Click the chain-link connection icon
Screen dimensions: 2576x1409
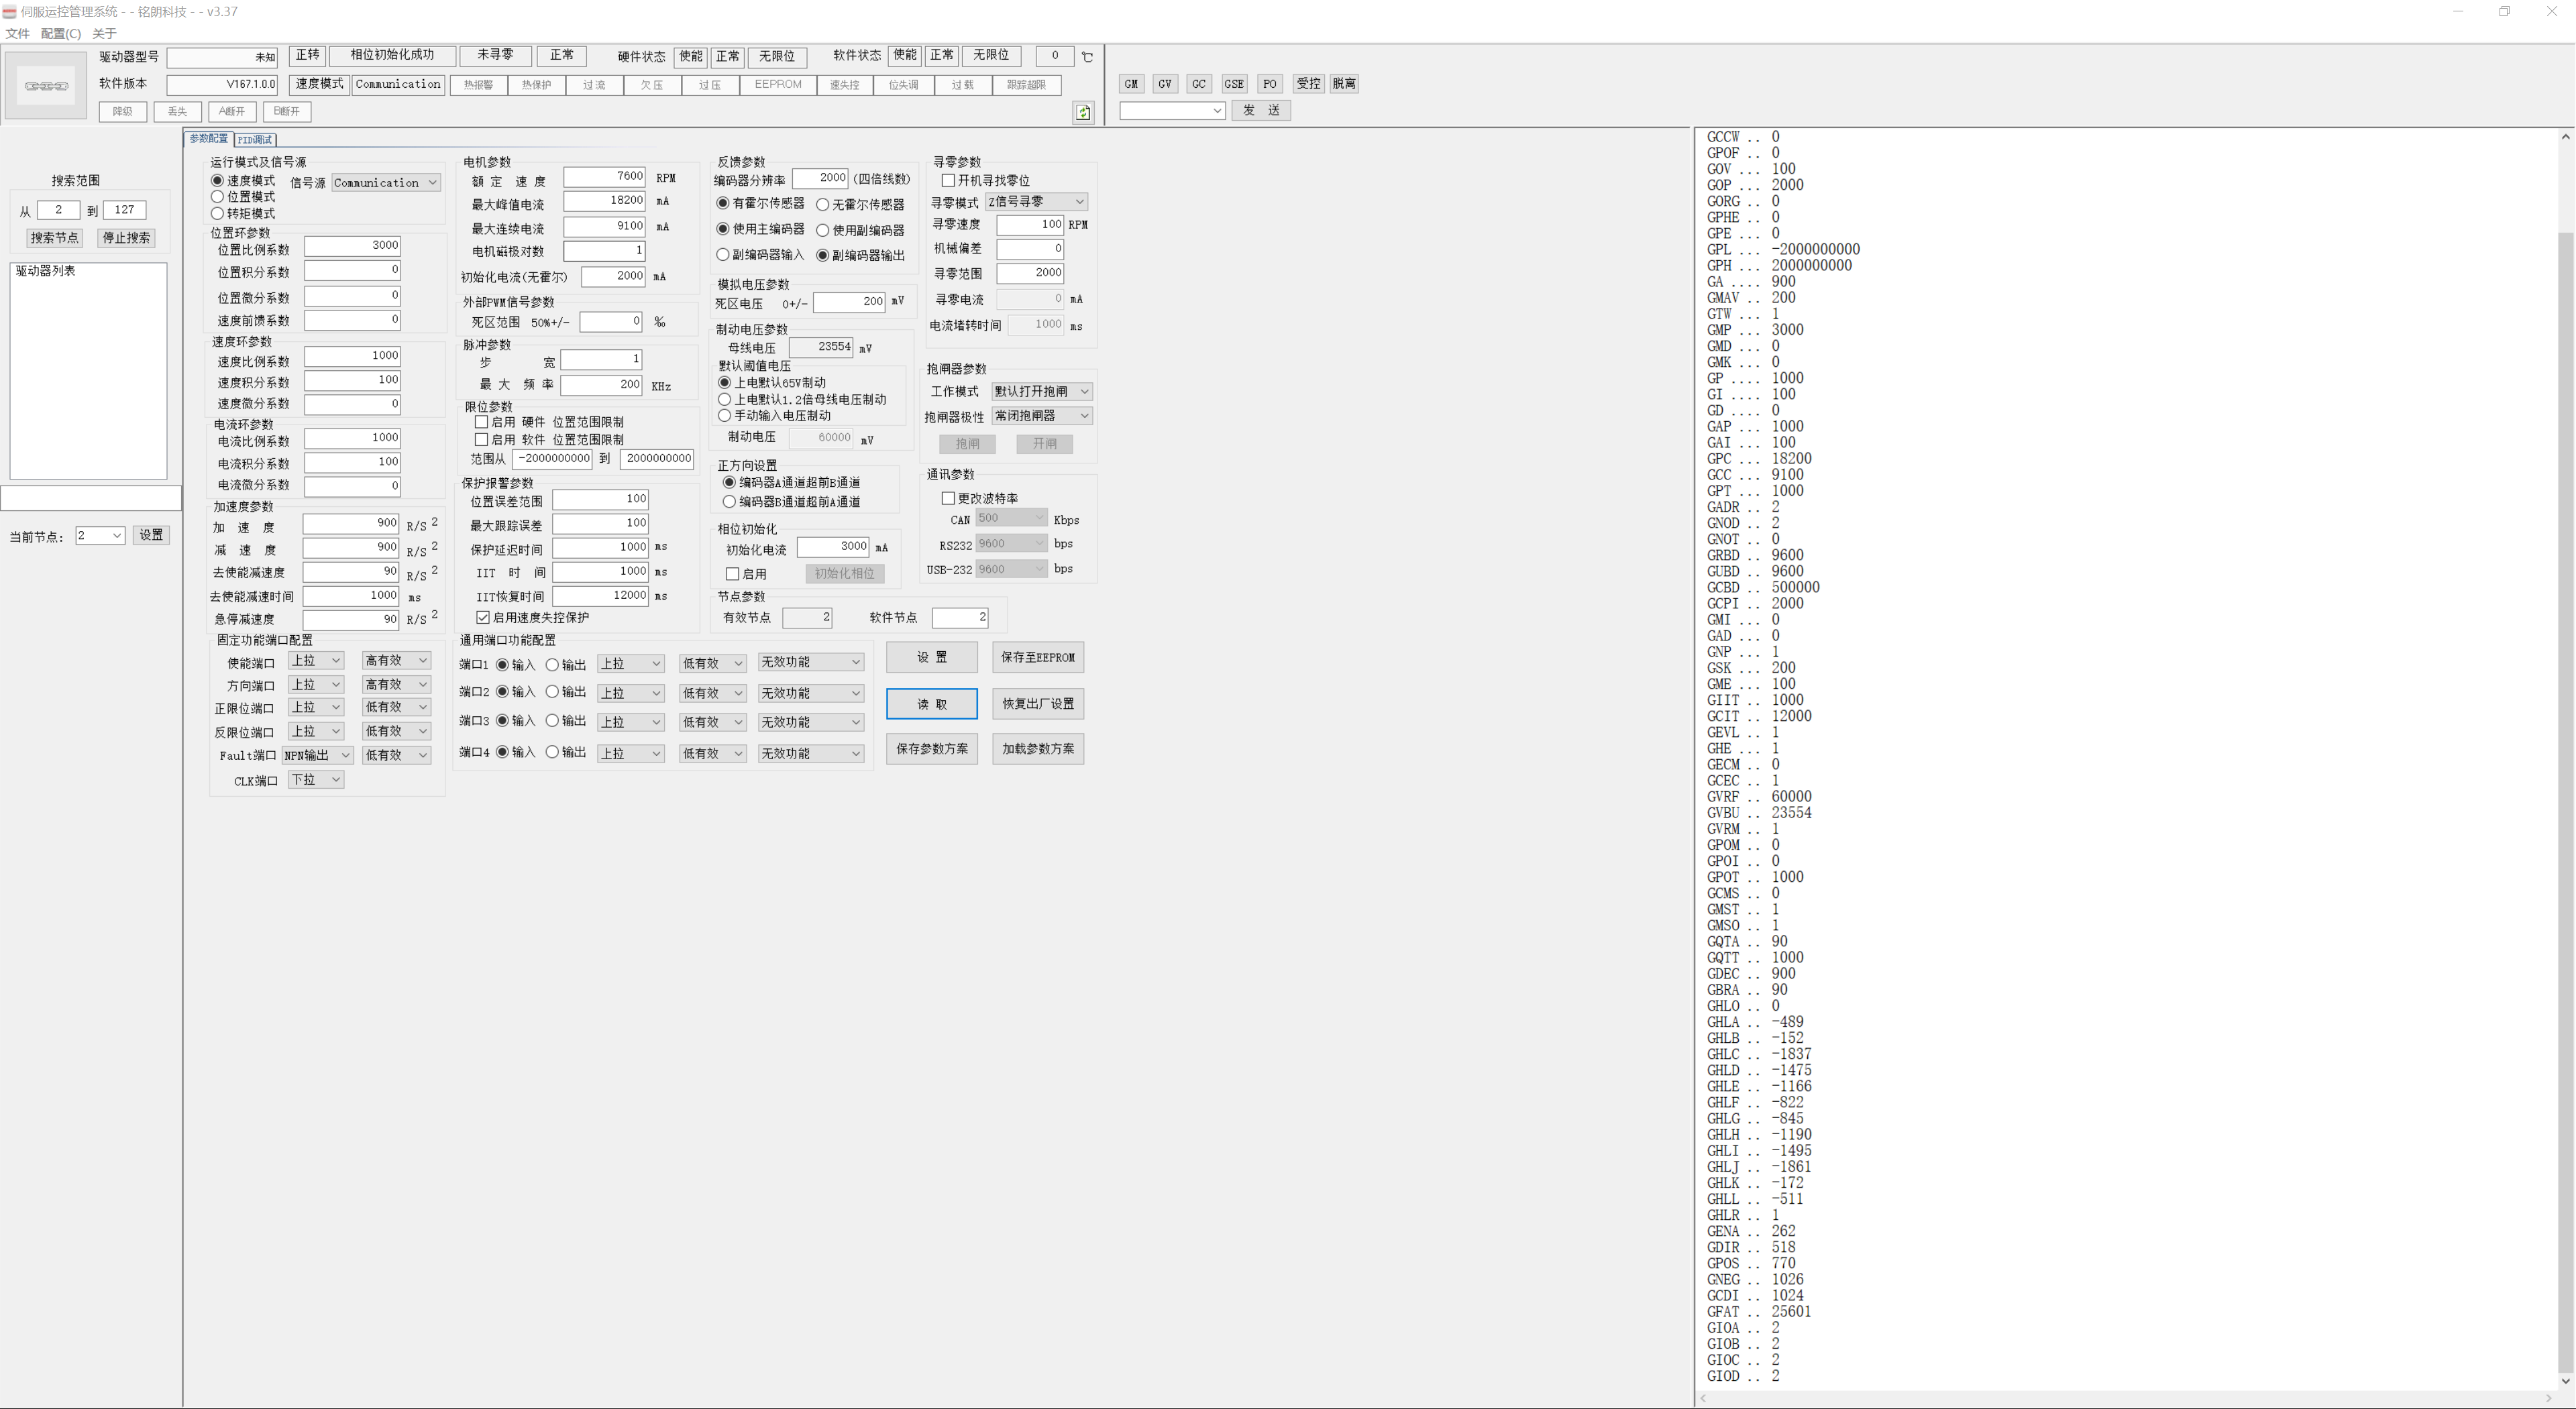pyautogui.click(x=46, y=86)
